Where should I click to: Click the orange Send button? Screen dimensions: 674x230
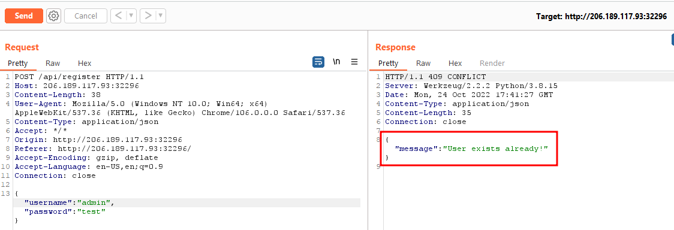(23, 16)
